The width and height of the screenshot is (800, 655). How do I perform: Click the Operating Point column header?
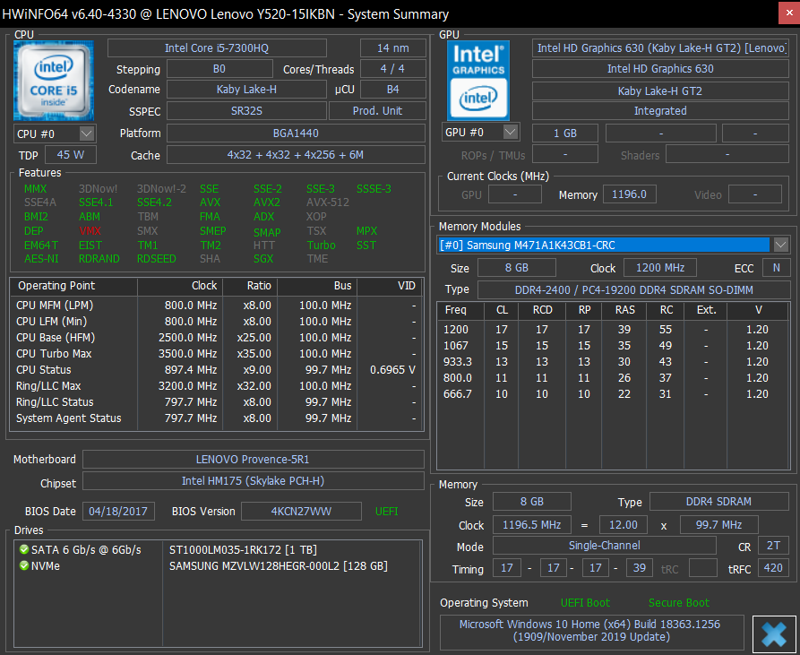coord(74,286)
